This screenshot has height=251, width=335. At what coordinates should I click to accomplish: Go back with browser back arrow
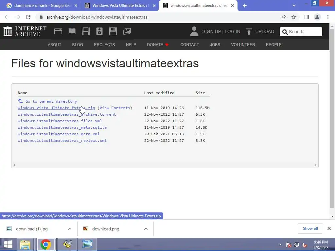pos(7,17)
